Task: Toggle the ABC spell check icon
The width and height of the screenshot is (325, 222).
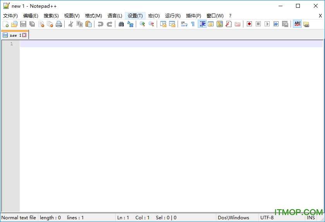Action: [298, 24]
